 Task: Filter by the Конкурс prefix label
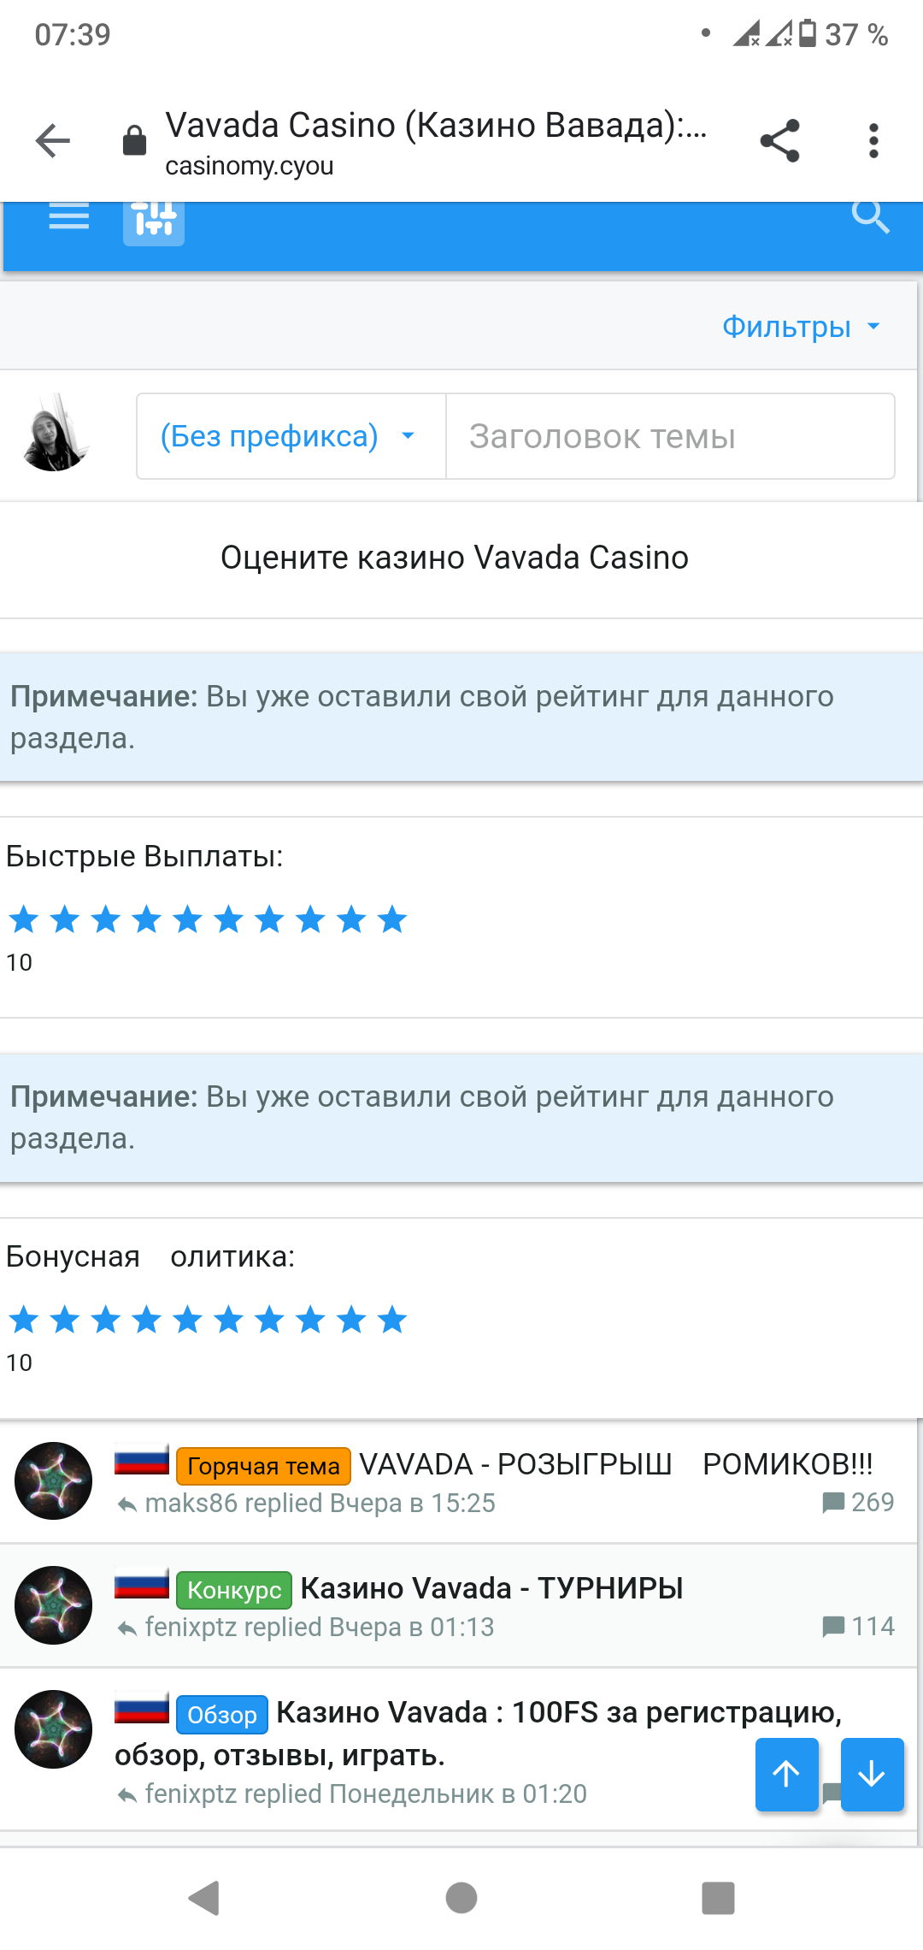(234, 1590)
